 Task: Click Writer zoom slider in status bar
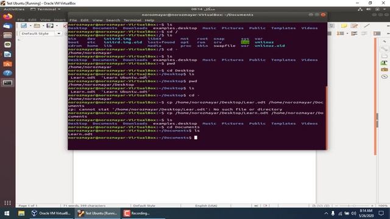coord(355,206)
